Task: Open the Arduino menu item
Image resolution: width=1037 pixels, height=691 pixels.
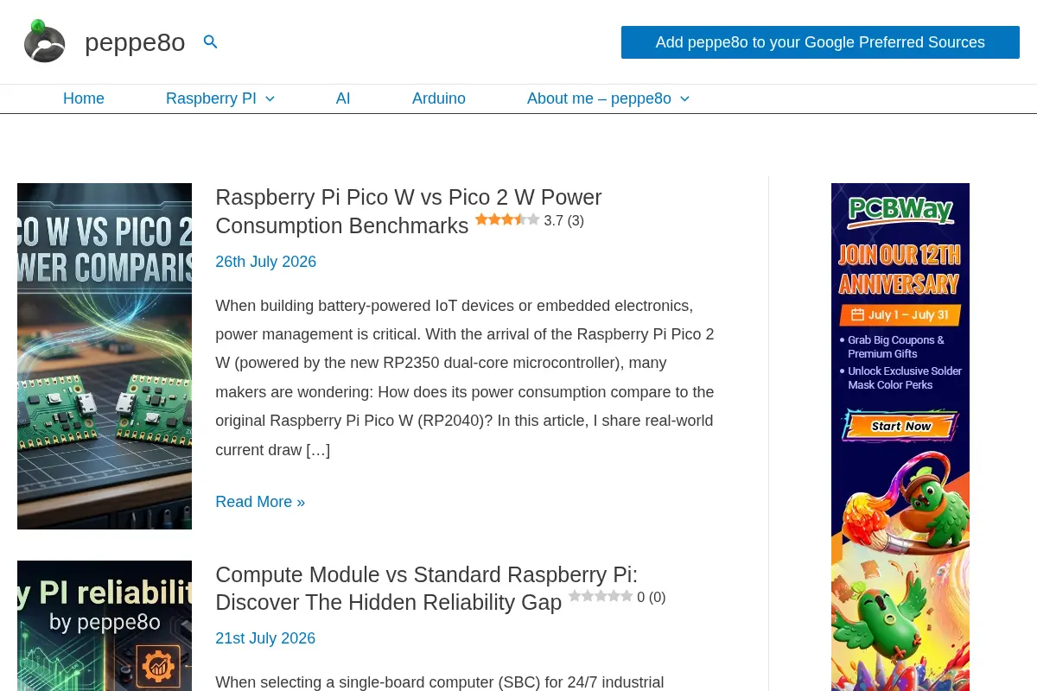Action: (439, 98)
